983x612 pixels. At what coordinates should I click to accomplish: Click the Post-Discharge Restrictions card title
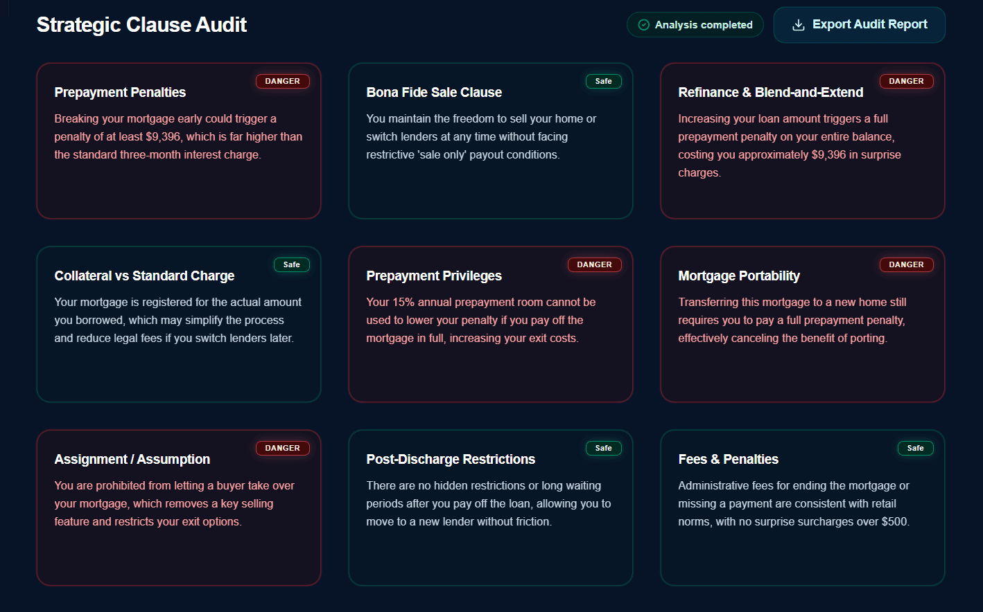(x=451, y=459)
